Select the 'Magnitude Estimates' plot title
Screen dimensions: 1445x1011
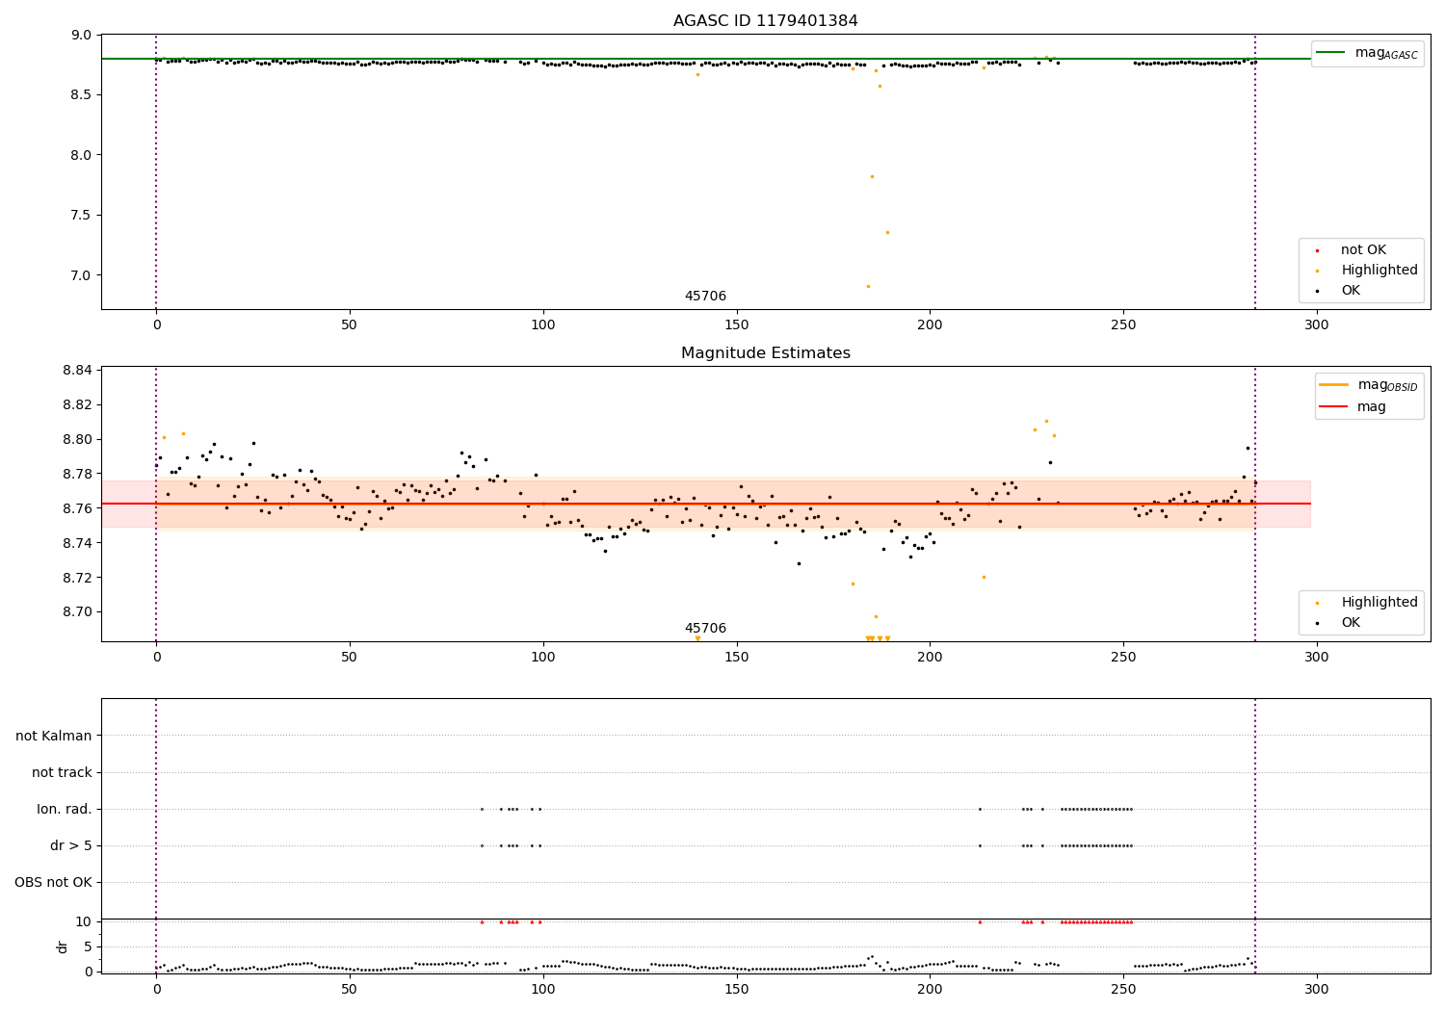[765, 353]
